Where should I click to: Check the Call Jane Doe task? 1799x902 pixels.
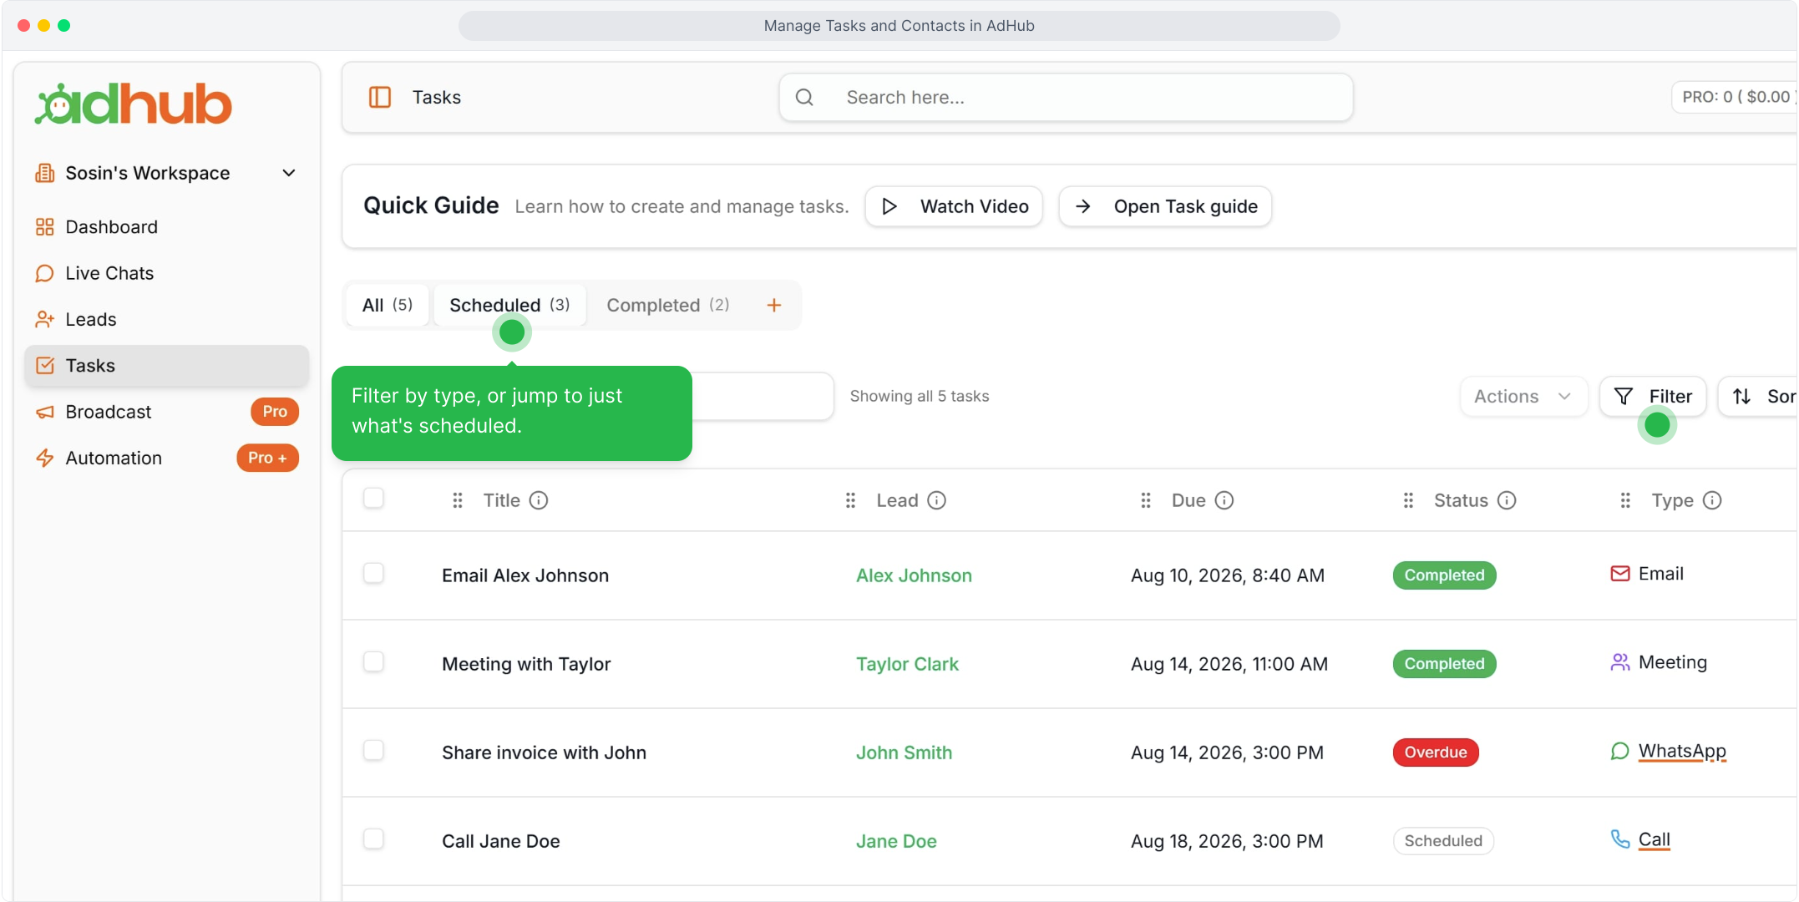373,839
